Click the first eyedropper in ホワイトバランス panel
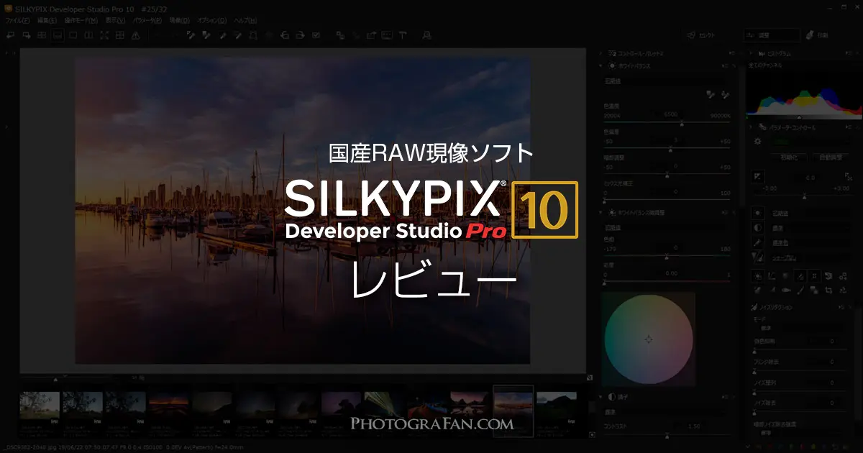 click(x=711, y=93)
